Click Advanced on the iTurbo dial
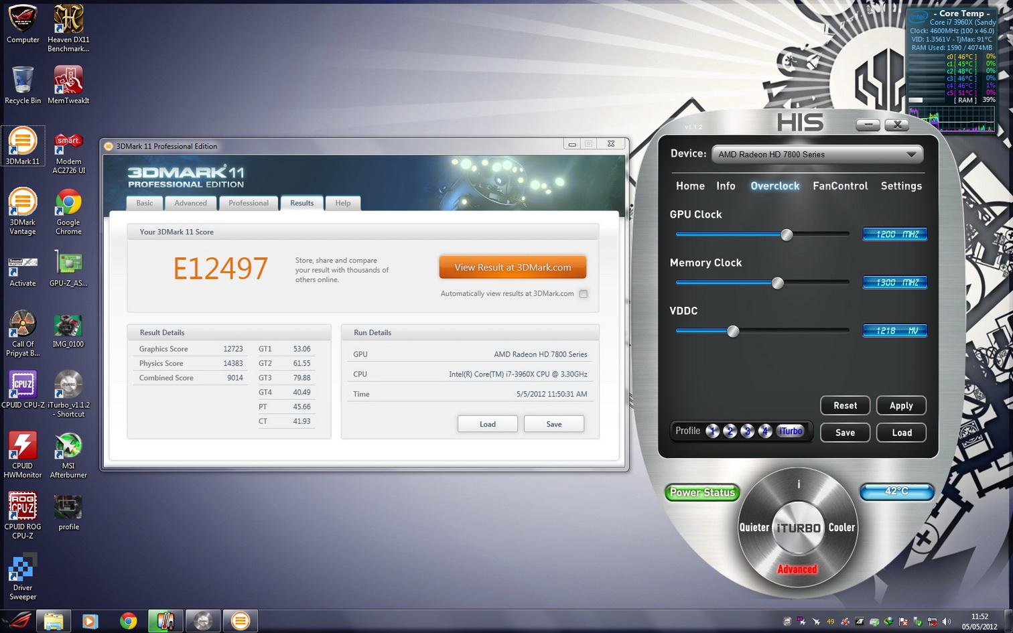This screenshot has width=1013, height=633. [x=797, y=569]
